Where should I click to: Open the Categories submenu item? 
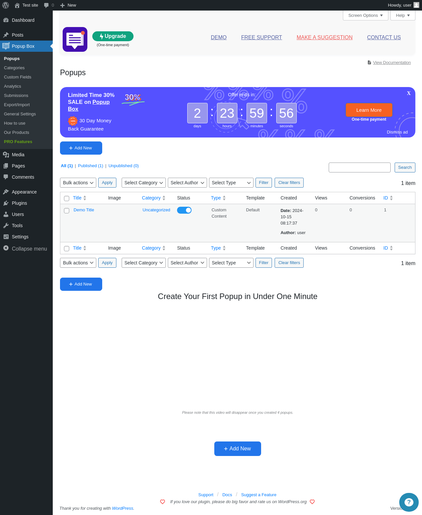tap(14, 68)
